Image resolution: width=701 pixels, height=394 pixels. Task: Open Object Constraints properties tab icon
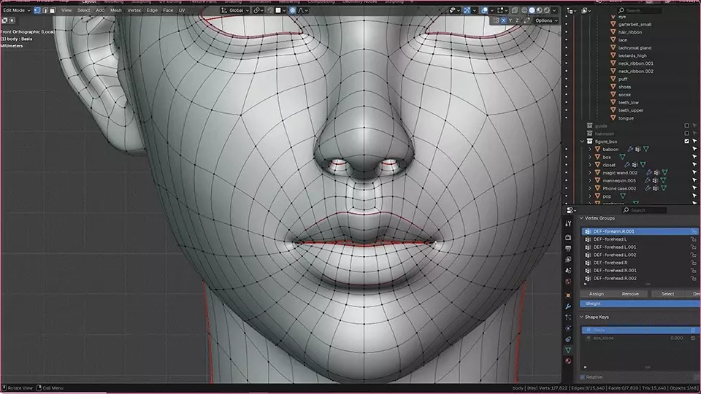(568, 339)
